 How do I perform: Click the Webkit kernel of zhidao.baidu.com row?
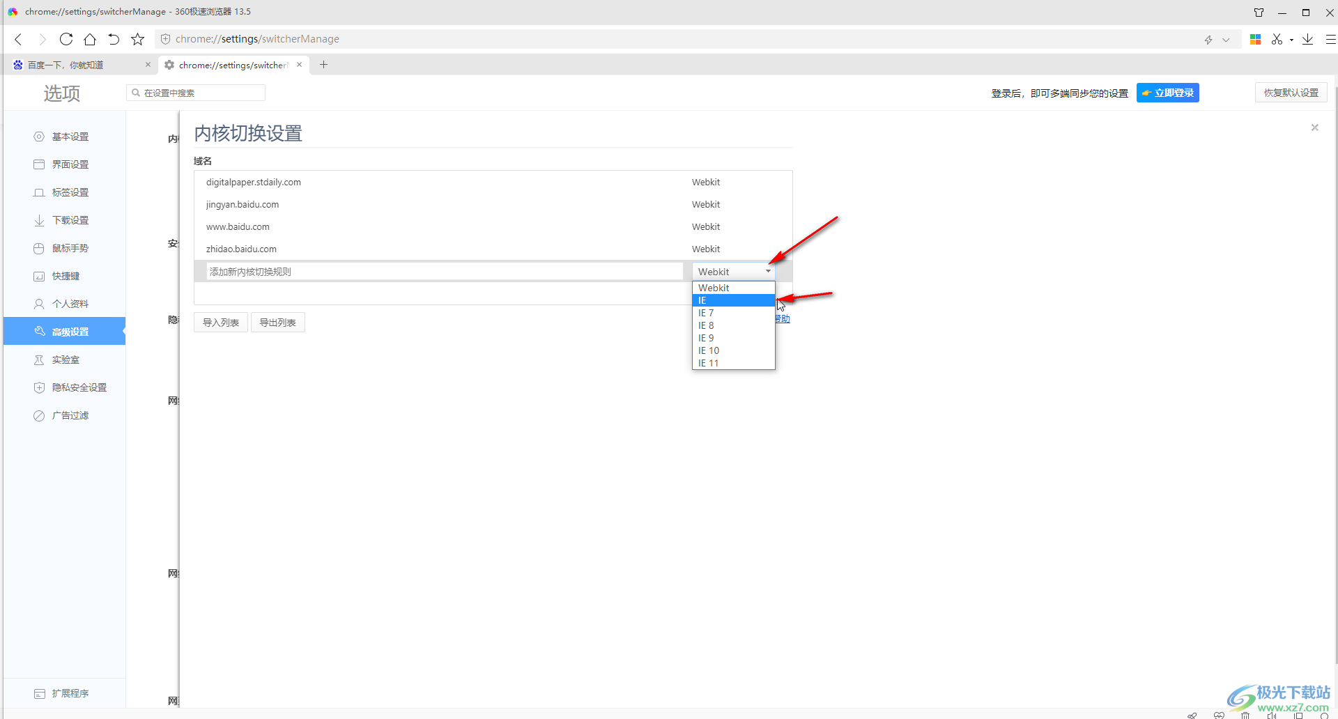click(706, 249)
